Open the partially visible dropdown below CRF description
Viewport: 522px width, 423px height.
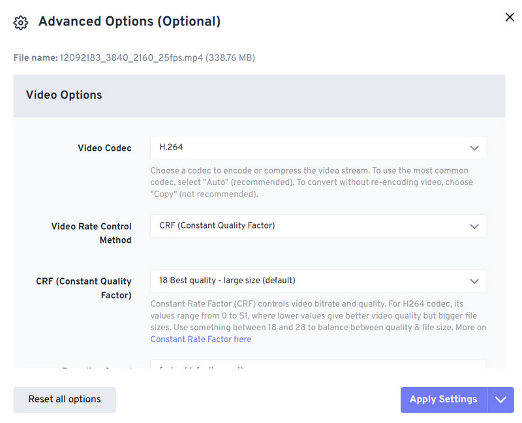click(318, 366)
